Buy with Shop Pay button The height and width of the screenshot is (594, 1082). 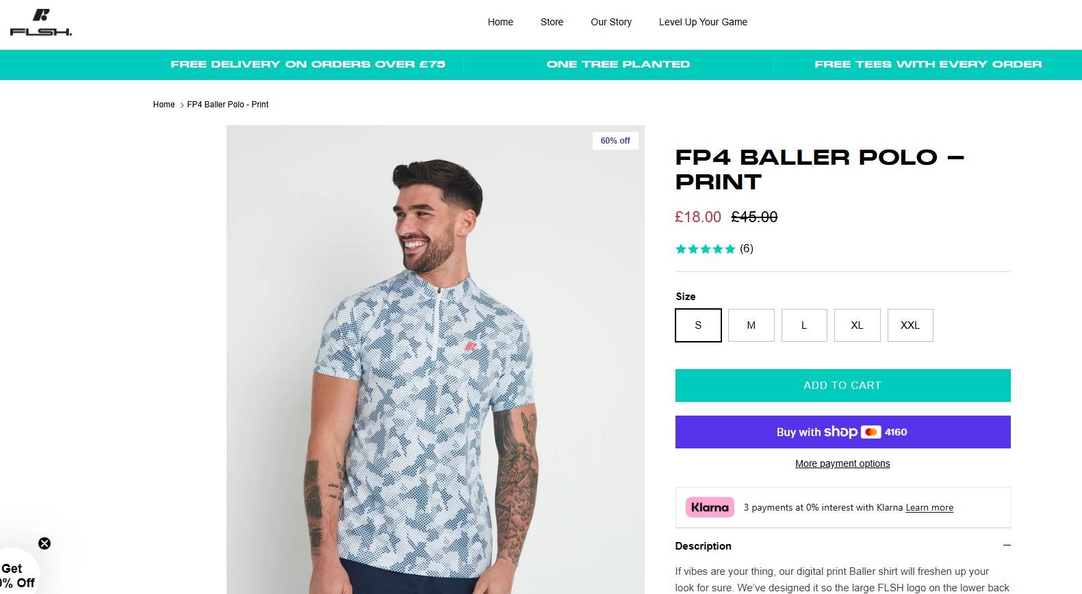click(842, 432)
